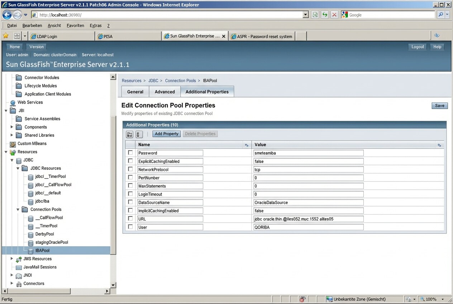The width and height of the screenshot is (453, 304).
Task: Expand the Components tree node
Action: 12,127
